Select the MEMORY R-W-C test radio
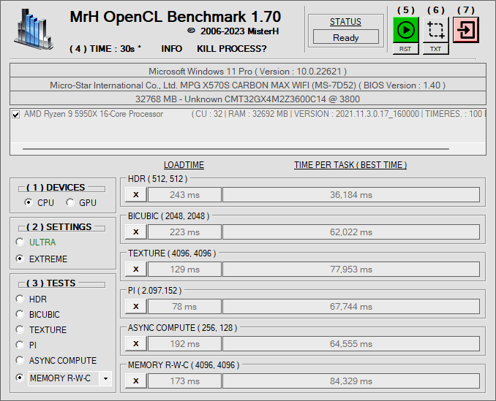 coord(20,378)
